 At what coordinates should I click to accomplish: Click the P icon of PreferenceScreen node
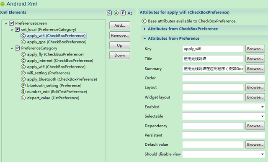(11, 23)
